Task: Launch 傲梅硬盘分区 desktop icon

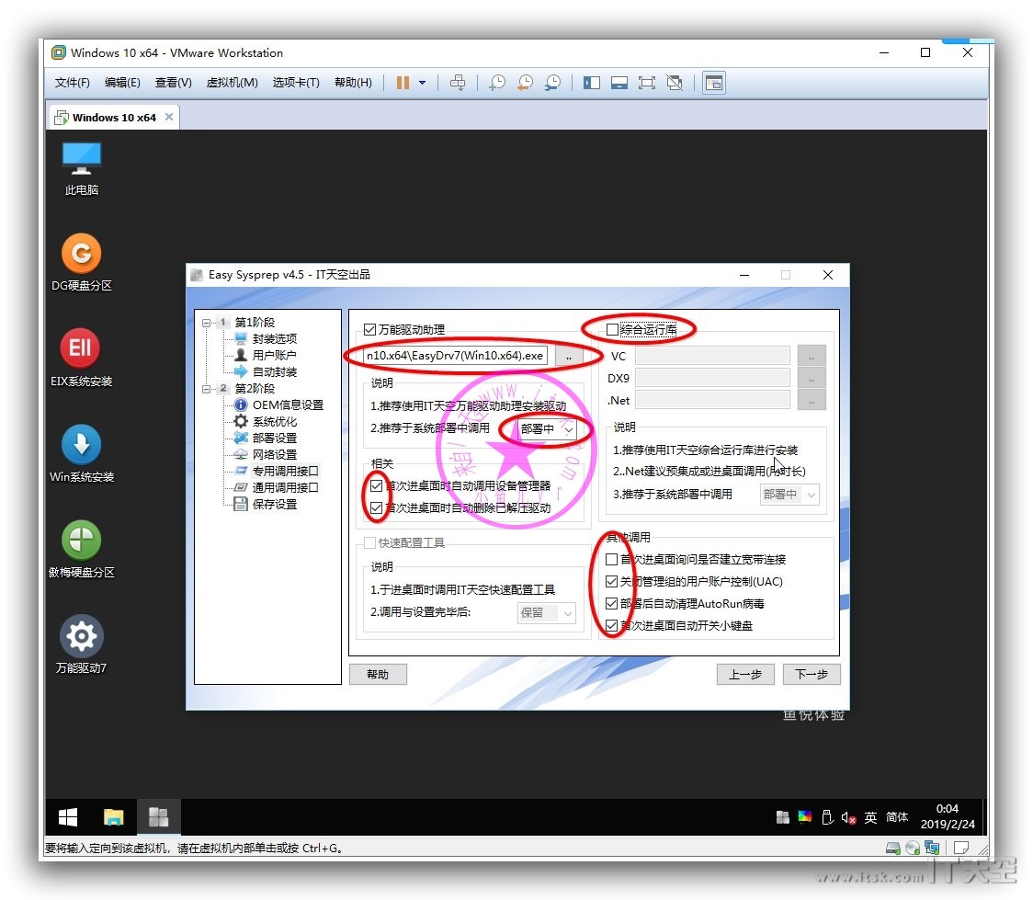Action: coord(81,550)
